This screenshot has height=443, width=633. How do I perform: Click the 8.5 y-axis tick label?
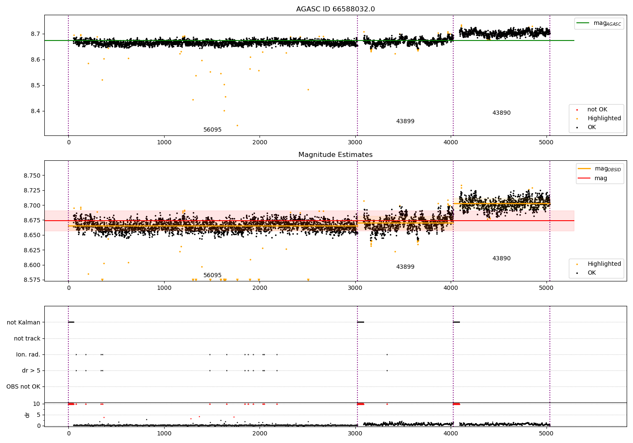pos(36,86)
